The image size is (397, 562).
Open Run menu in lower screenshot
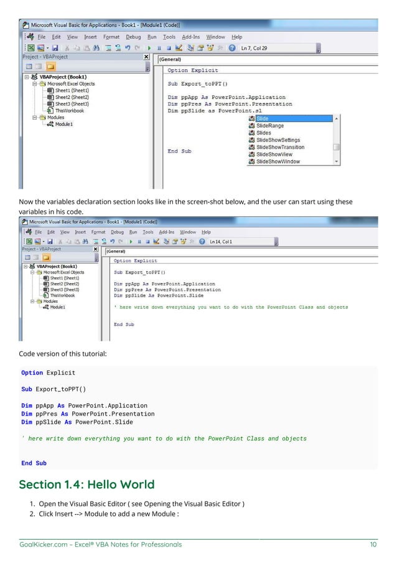tap(133, 232)
